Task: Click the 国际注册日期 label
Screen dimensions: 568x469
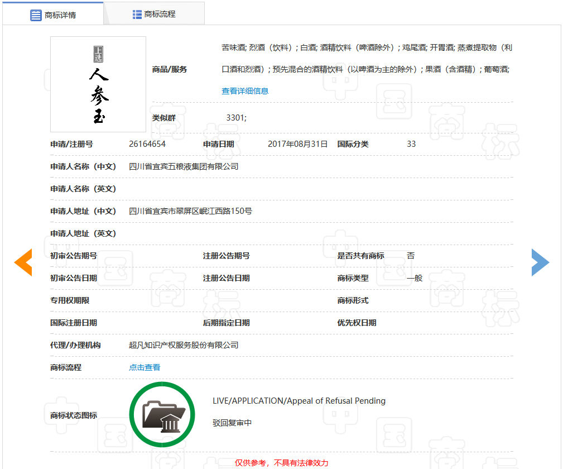Action: point(74,323)
